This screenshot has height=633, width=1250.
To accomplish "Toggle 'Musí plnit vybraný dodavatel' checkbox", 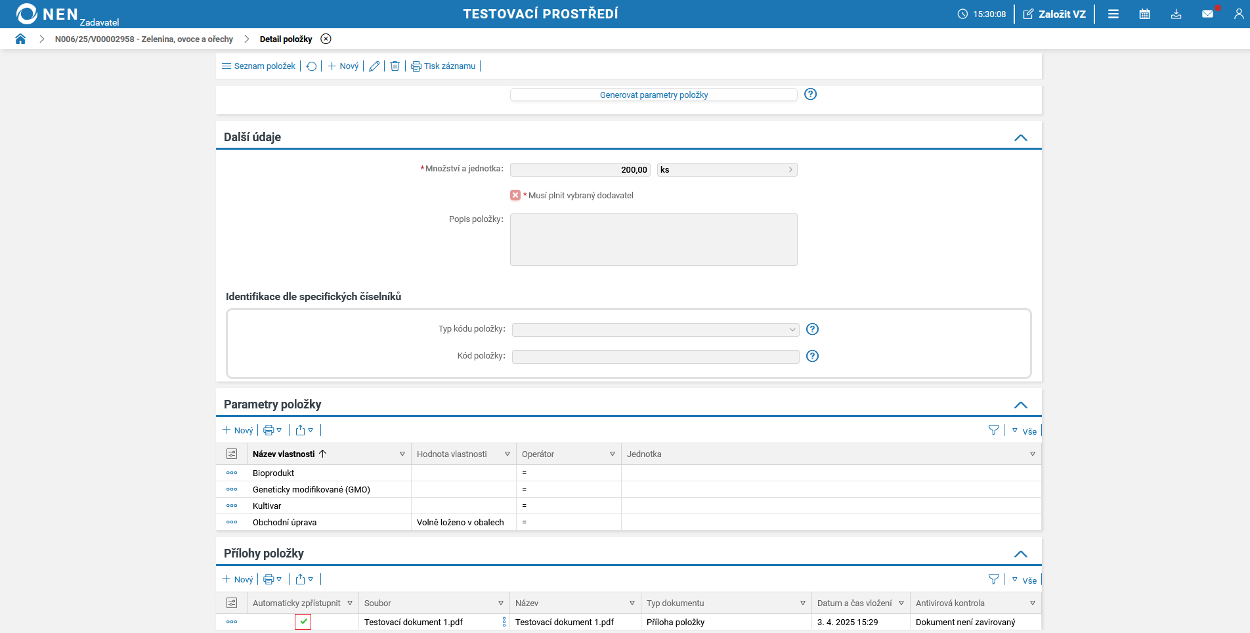I will click(515, 195).
